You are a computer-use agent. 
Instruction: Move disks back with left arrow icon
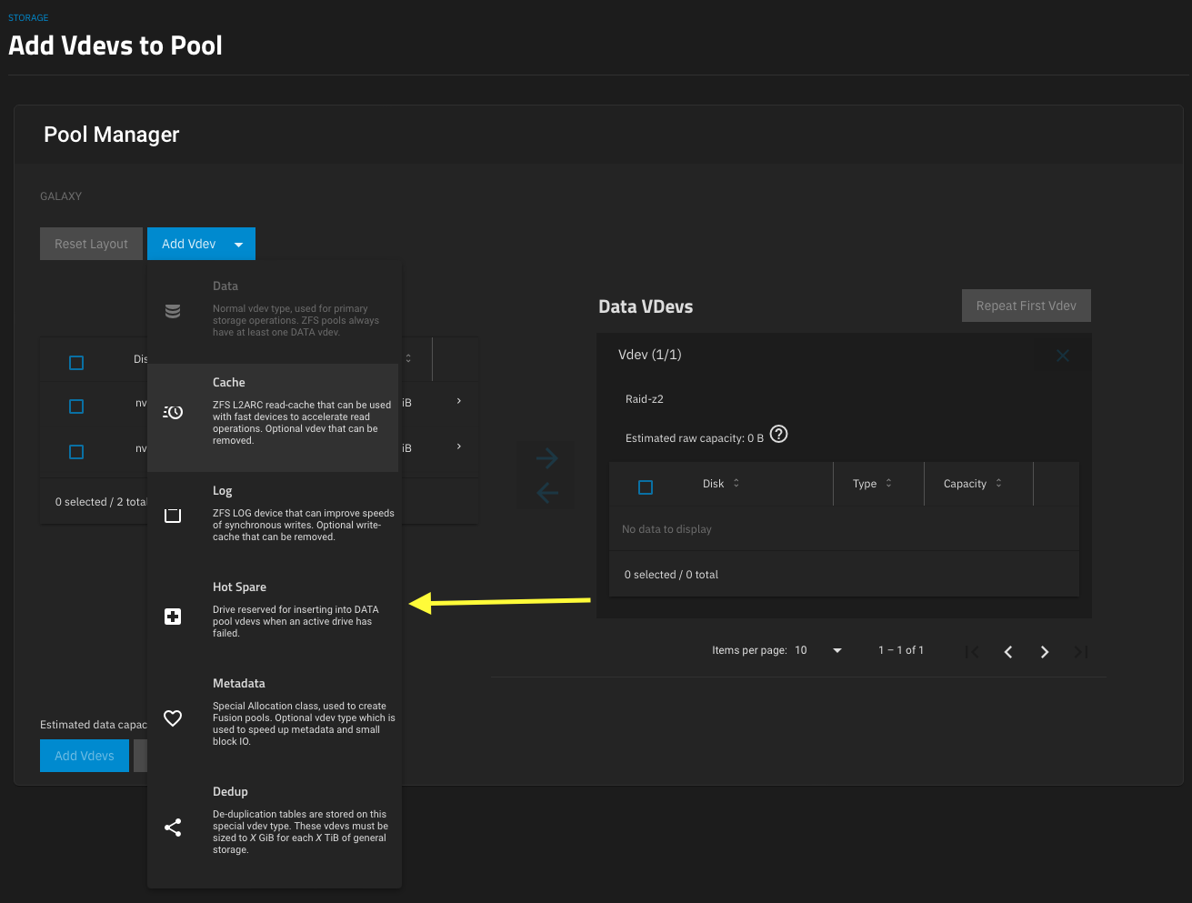point(546,493)
